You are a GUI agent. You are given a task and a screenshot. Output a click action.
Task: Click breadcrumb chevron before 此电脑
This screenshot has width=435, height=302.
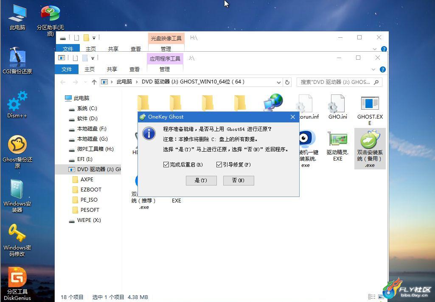click(112, 82)
